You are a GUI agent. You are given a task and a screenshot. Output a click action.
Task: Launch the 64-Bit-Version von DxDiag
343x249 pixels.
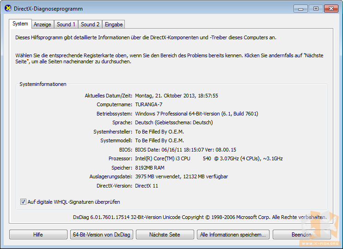(102, 235)
